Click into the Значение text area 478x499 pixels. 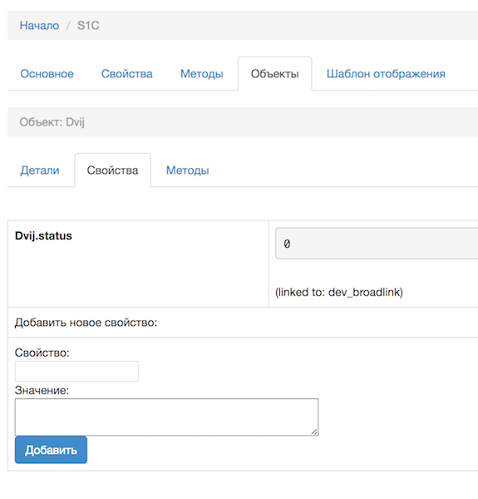(x=166, y=417)
